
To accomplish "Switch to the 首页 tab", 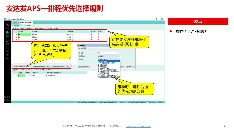I will click(15, 22).
